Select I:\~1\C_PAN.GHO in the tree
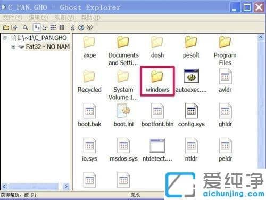 [42, 38]
